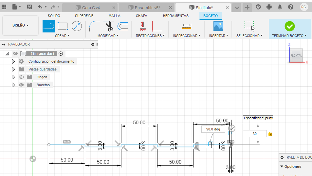This screenshot has width=312, height=176.
Task: Apply the Horizontal/Vertical constraint tool
Action: [x=143, y=26]
